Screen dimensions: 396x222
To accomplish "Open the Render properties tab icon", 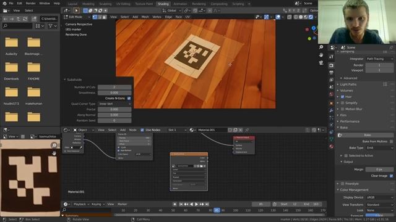I will coord(332,65).
